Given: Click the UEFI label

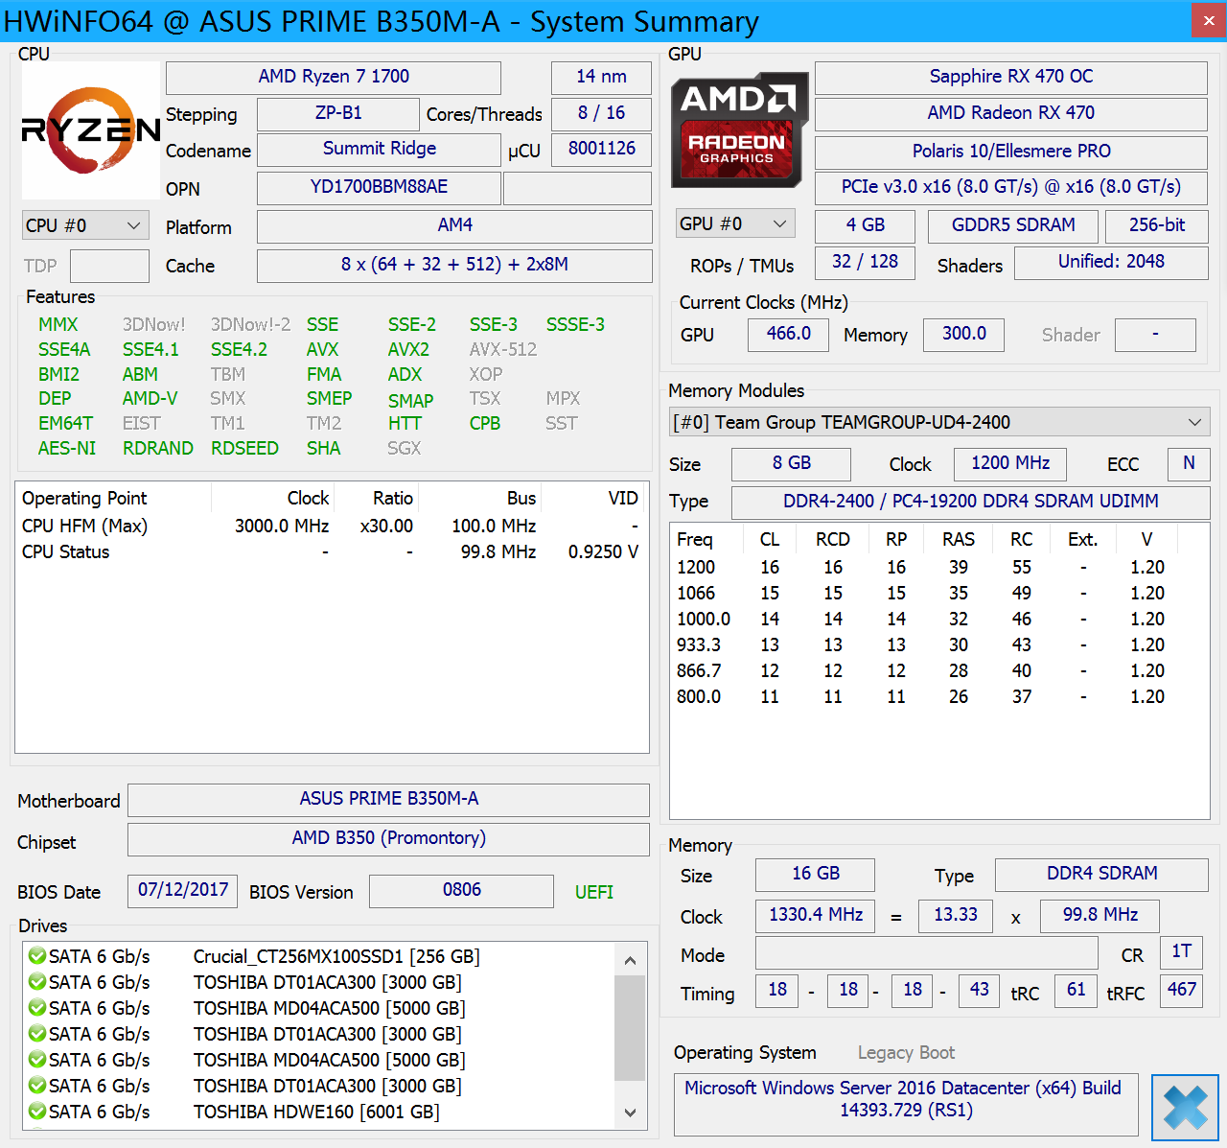Looking at the screenshot, I should point(594,892).
